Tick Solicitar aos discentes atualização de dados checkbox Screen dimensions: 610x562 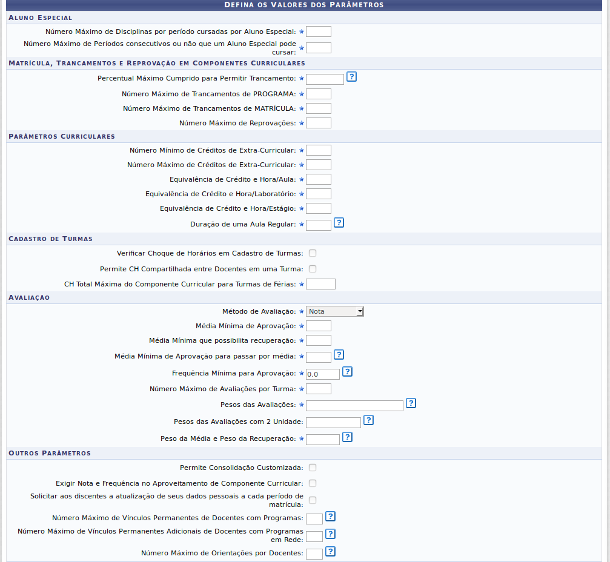pos(313,500)
